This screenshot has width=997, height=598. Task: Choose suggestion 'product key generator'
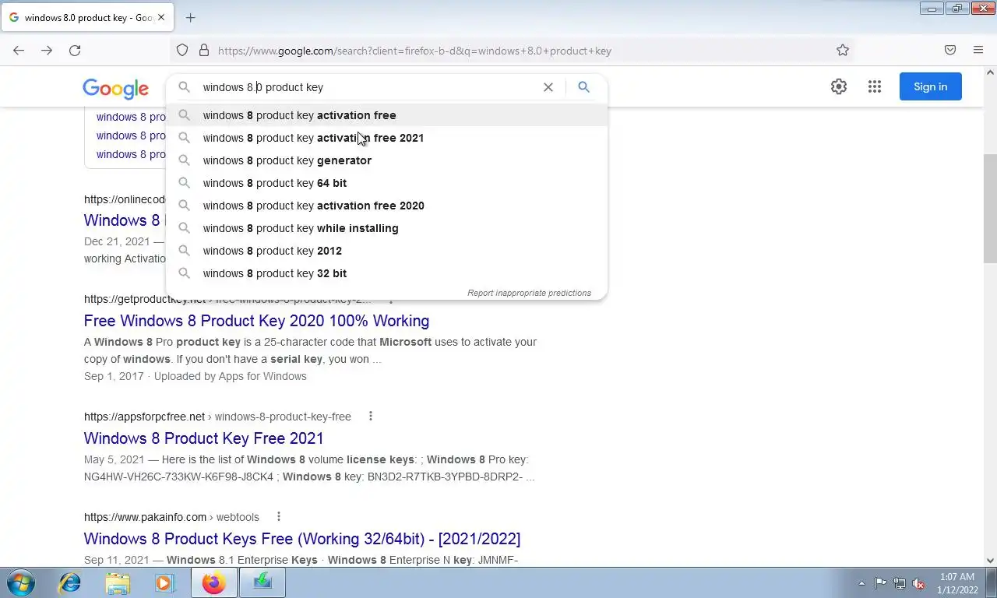click(x=387, y=160)
